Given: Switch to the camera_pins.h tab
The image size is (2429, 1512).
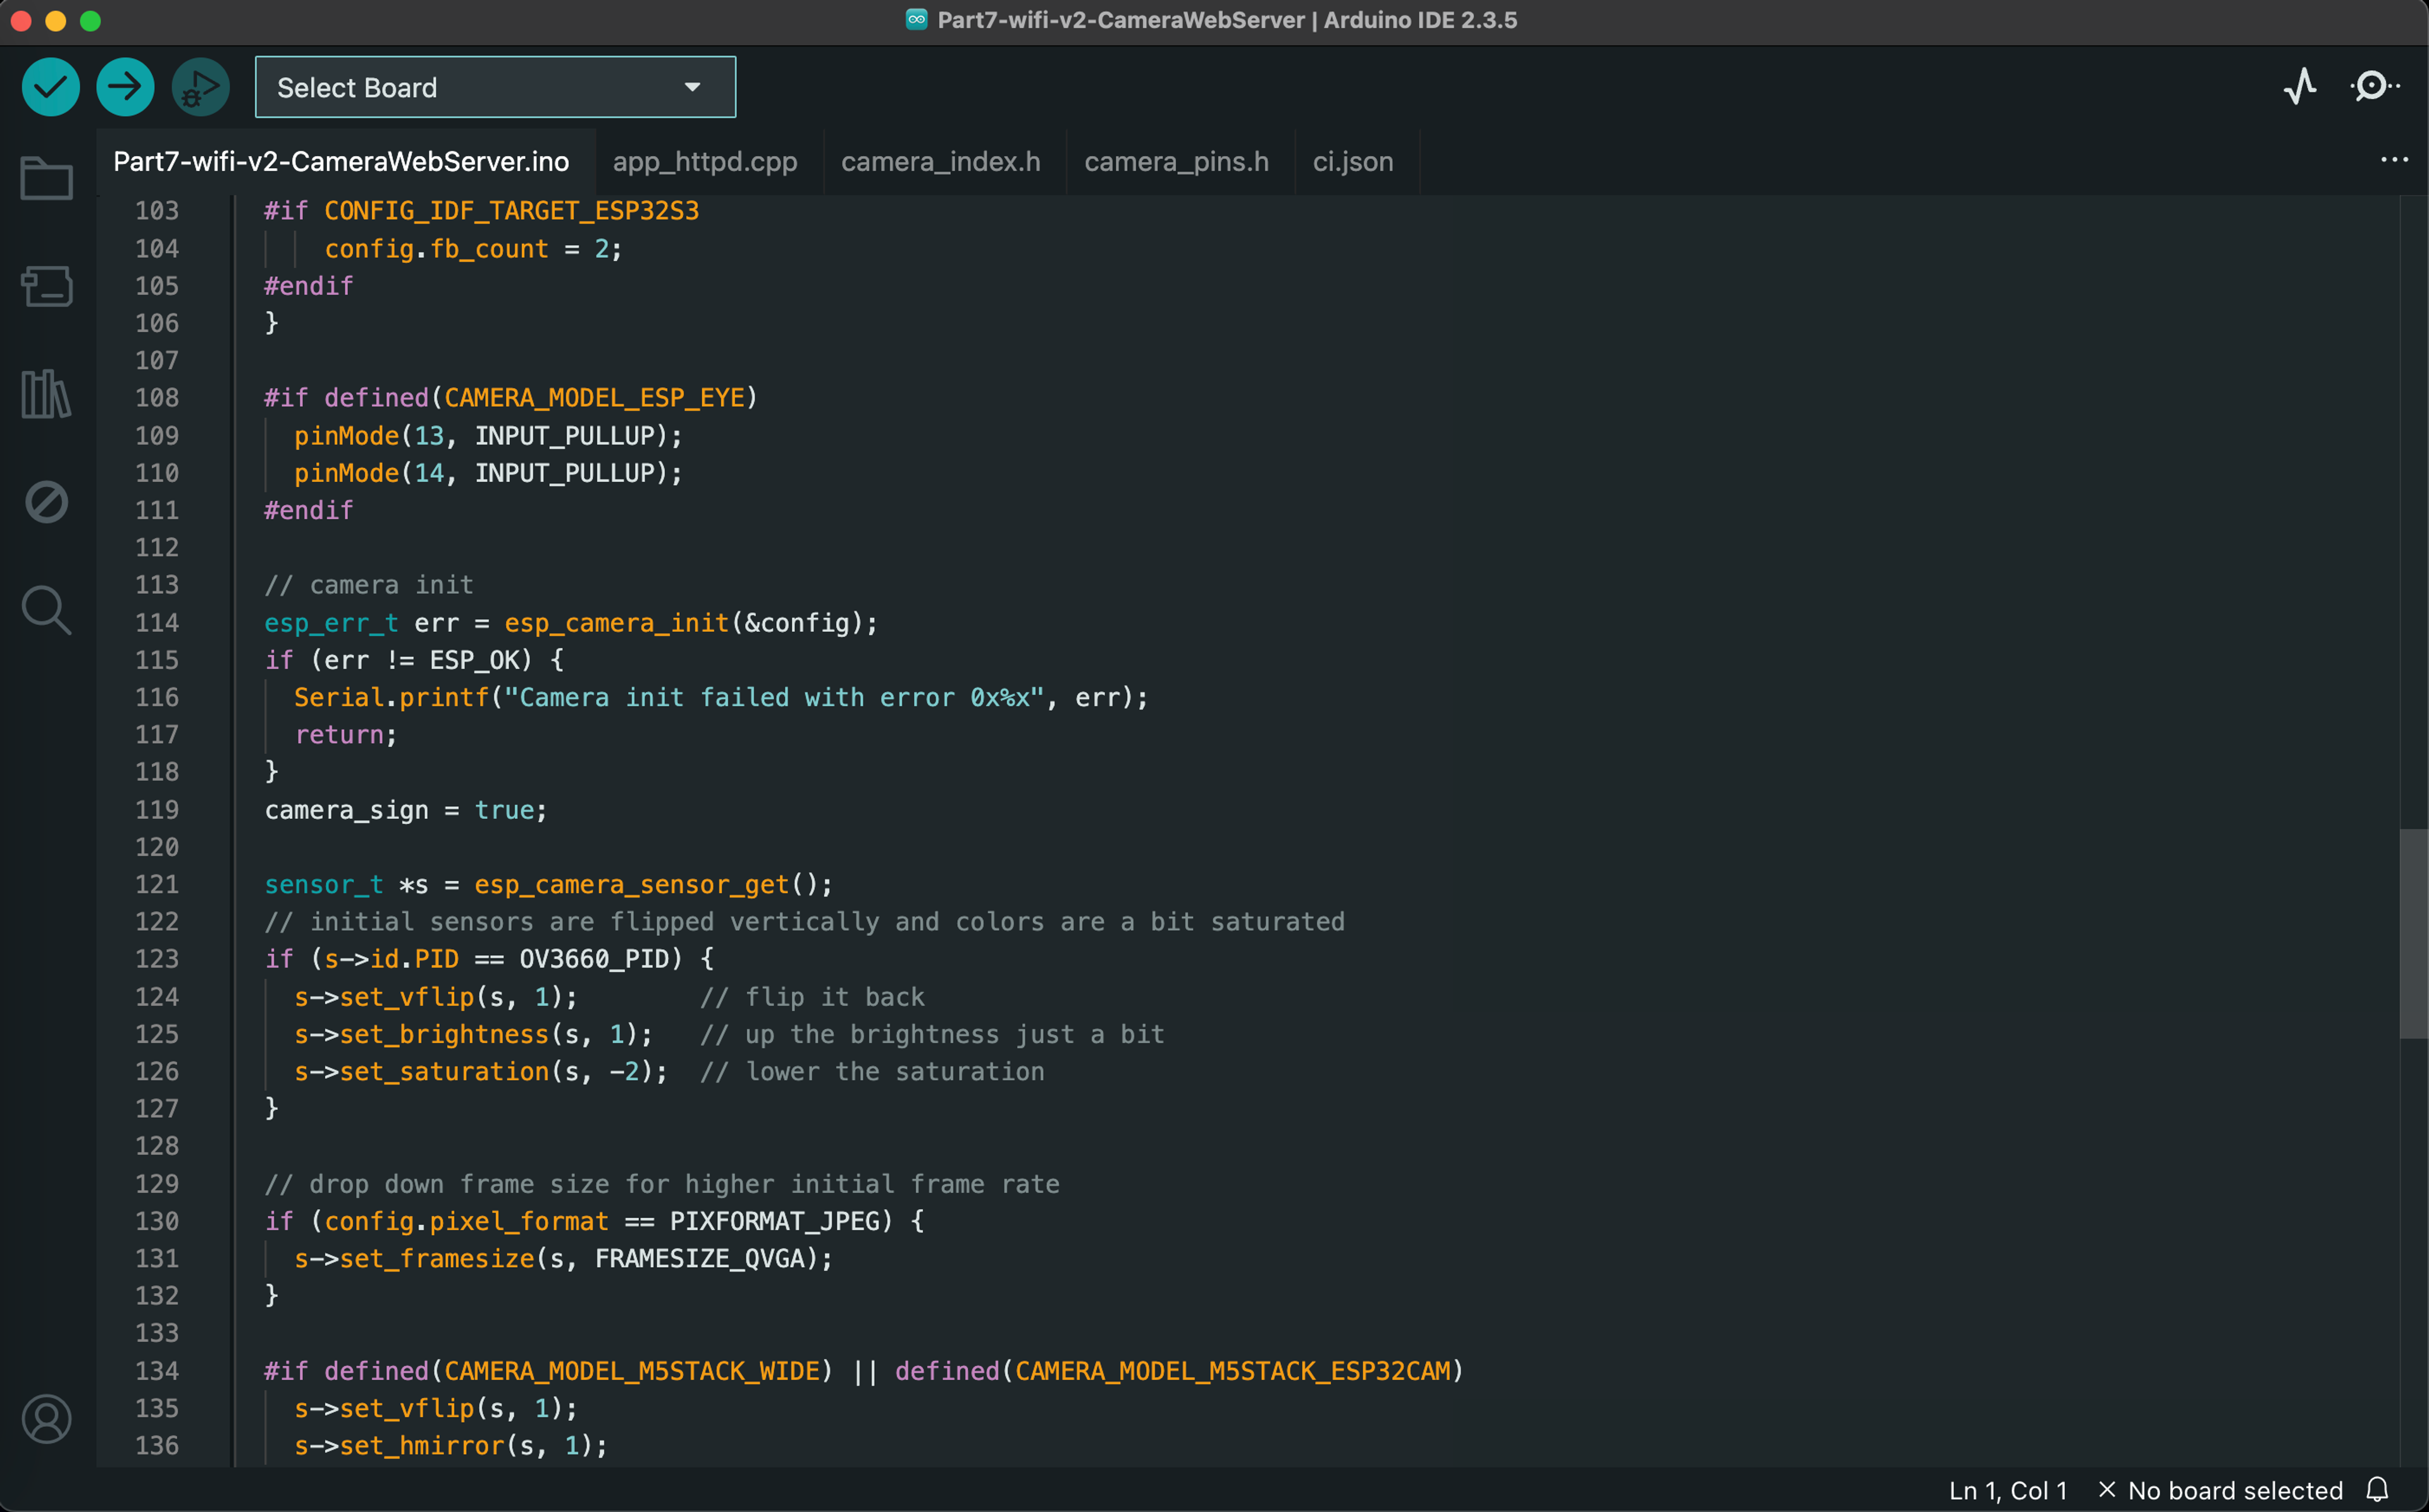Looking at the screenshot, I should [x=1176, y=162].
